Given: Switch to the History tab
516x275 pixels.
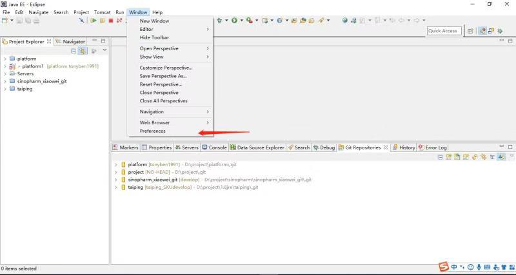Looking at the screenshot, I should tap(404, 147).
